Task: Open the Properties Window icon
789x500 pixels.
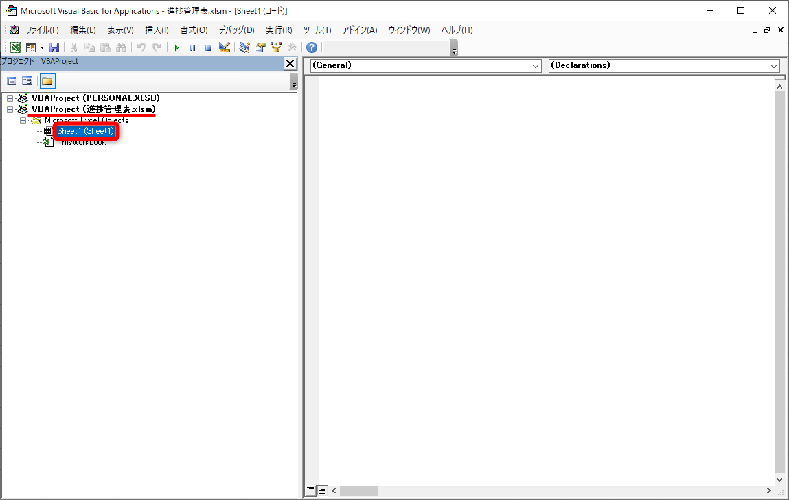Action: (260, 47)
